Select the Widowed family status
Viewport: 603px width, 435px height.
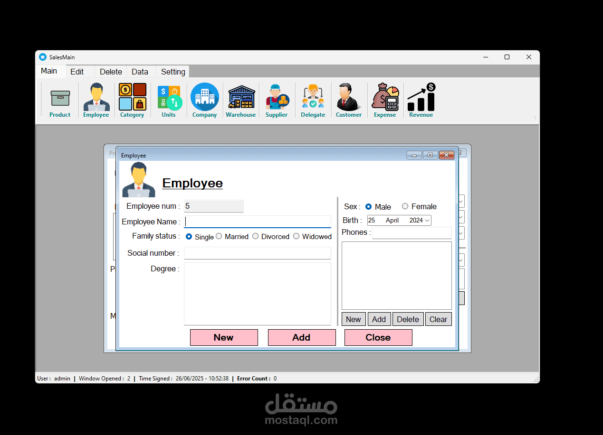tap(312, 236)
